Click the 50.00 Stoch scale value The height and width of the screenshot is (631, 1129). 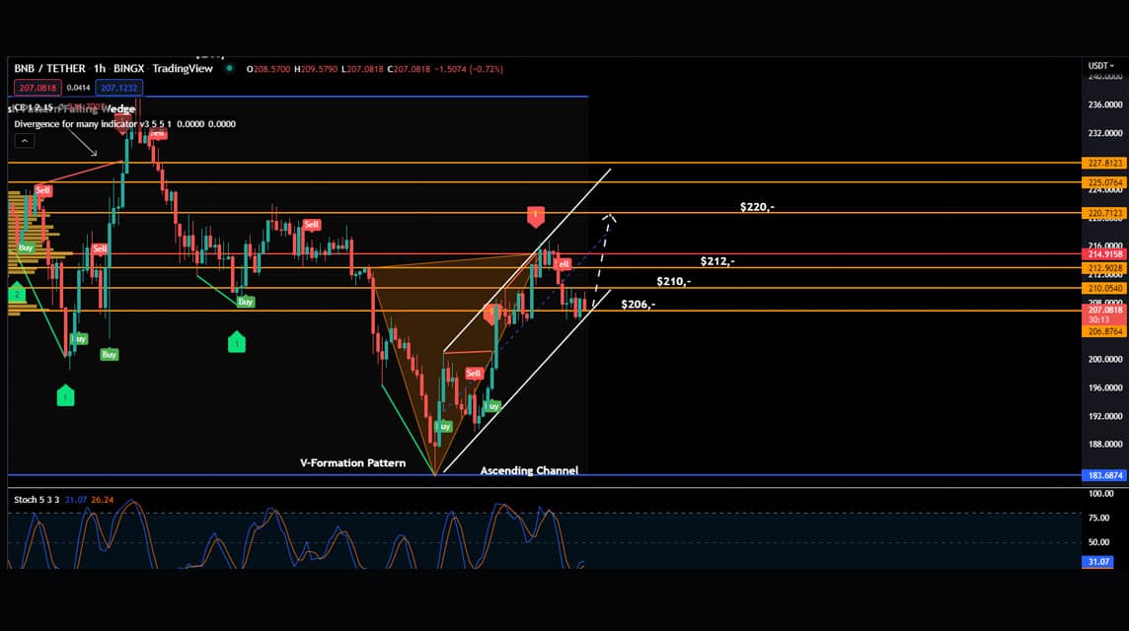pos(1098,542)
